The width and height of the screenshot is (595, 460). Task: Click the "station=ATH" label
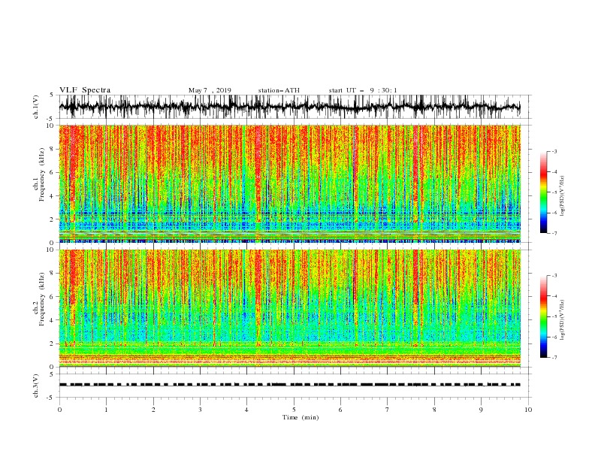point(279,90)
